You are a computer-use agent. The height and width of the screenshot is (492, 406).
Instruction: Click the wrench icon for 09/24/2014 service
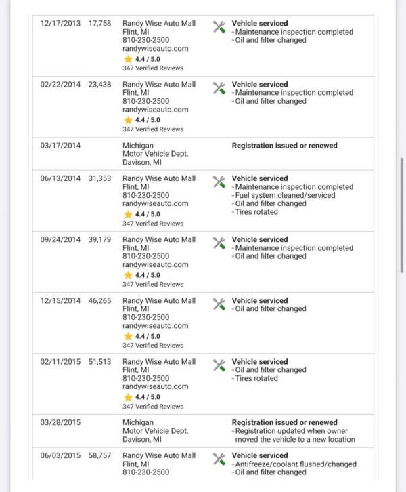click(219, 243)
